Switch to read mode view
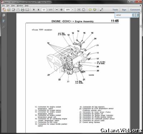This screenshot has width=143, height=134. [x=102, y=10]
